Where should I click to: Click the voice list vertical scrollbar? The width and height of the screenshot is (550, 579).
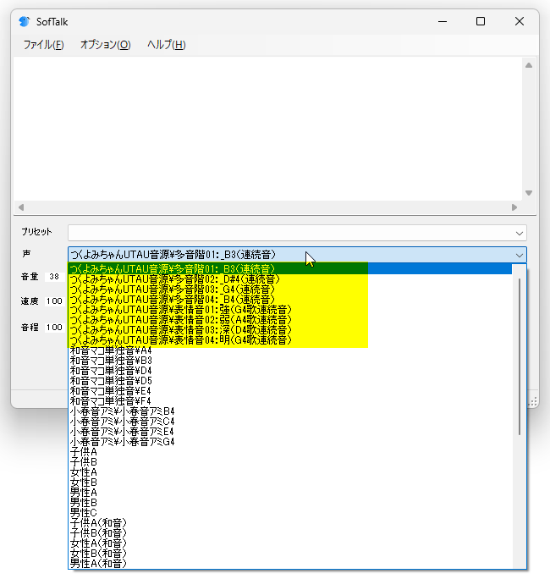pyautogui.click(x=519, y=356)
